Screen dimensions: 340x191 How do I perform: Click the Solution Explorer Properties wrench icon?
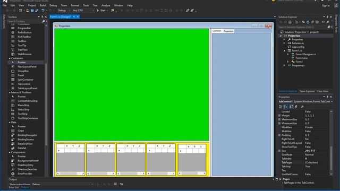(x=328, y=22)
